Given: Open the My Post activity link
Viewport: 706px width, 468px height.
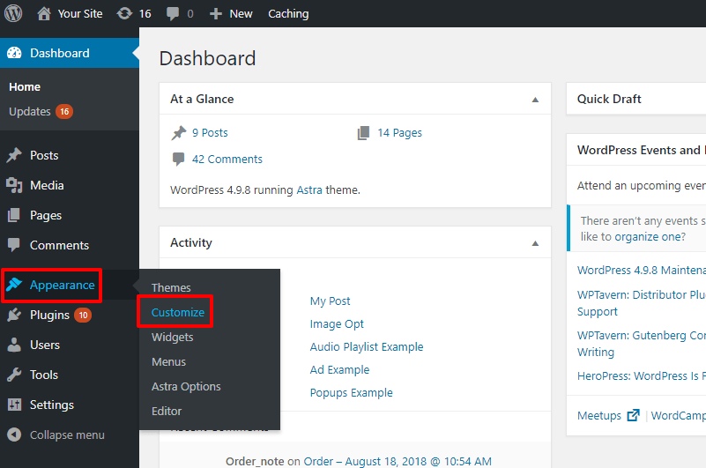Looking at the screenshot, I should tap(330, 301).
